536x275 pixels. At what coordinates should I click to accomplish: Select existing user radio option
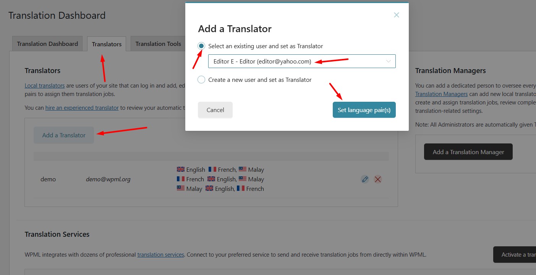coord(201,46)
